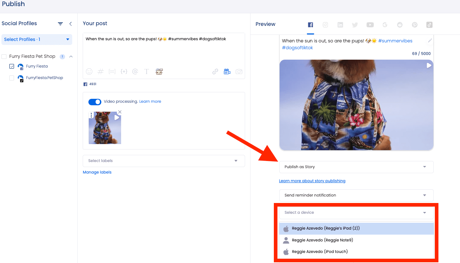Viewport: 460px width, 263px height.
Task: Collapse the Furry Fiesta Pet Shop group
Action: (x=71, y=56)
